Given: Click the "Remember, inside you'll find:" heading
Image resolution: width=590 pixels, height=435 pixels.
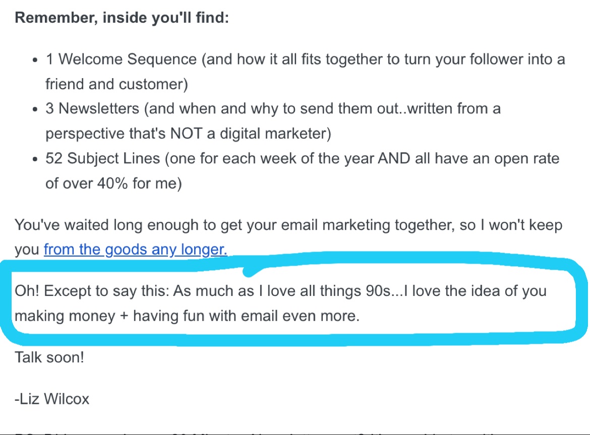Looking at the screenshot, I should point(122,18).
